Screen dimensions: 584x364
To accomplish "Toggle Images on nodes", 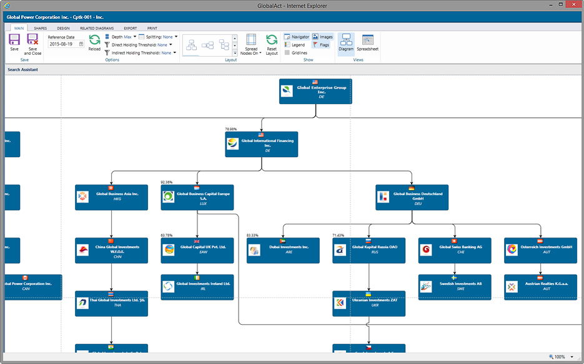I will (322, 37).
